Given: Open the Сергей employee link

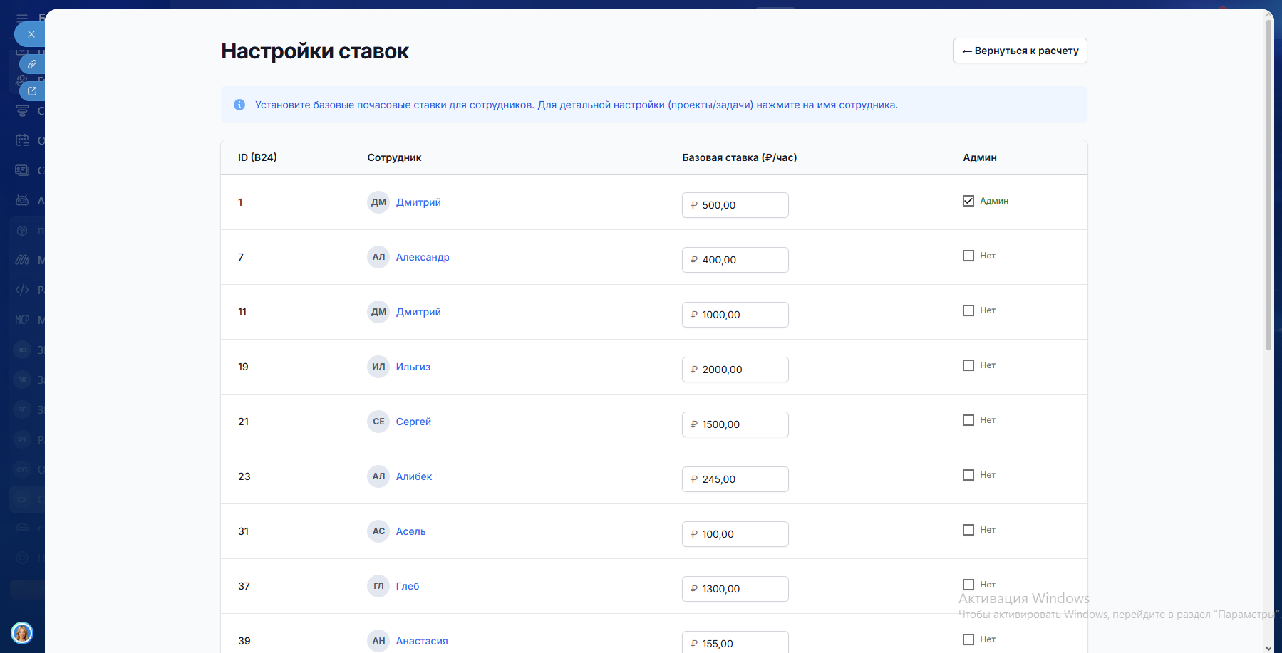Looking at the screenshot, I should [413, 422].
